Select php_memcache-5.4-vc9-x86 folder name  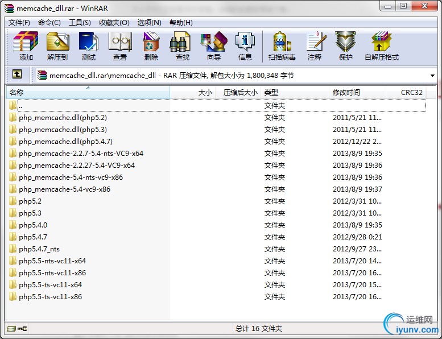(64, 189)
